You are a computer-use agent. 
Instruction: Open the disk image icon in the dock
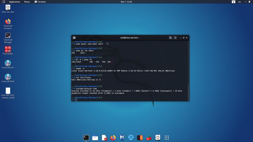point(158,138)
